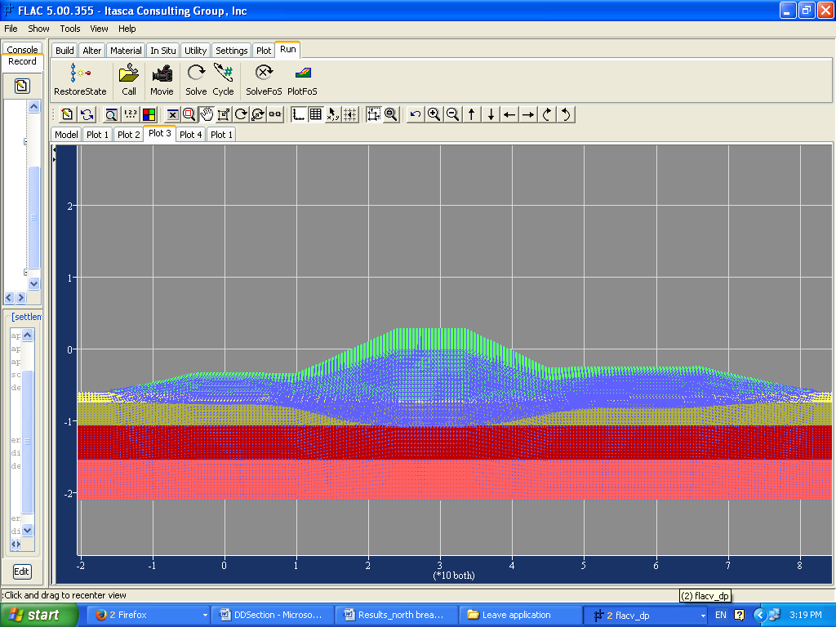Click the four-color palette icon

click(x=148, y=114)
